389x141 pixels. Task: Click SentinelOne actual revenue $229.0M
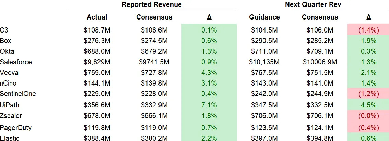[97, 94]
